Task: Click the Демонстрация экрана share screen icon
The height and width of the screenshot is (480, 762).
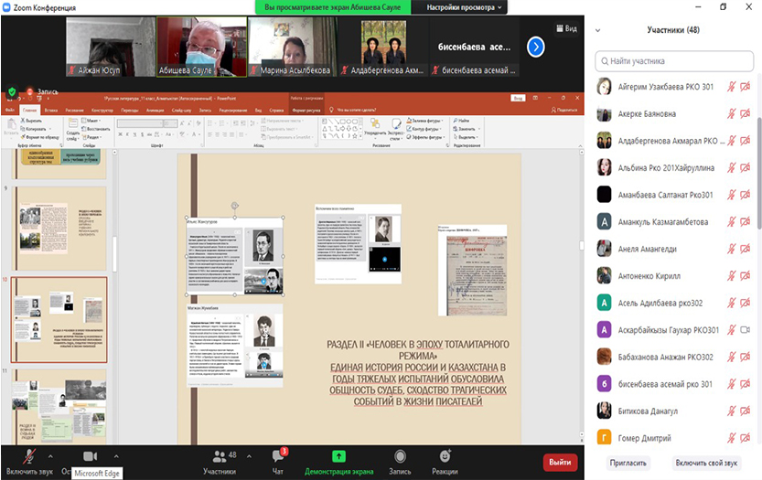Action: [x=338, y=455]
